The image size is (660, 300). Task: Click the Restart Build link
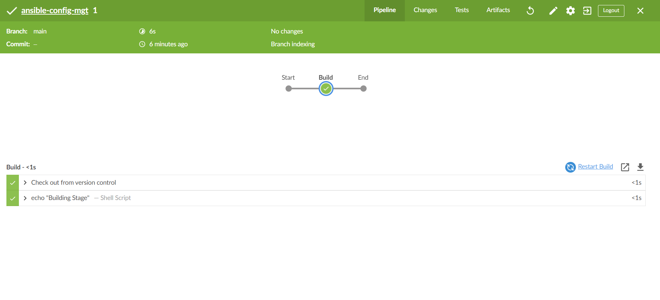pyautogui.click(x=595, y=167)
